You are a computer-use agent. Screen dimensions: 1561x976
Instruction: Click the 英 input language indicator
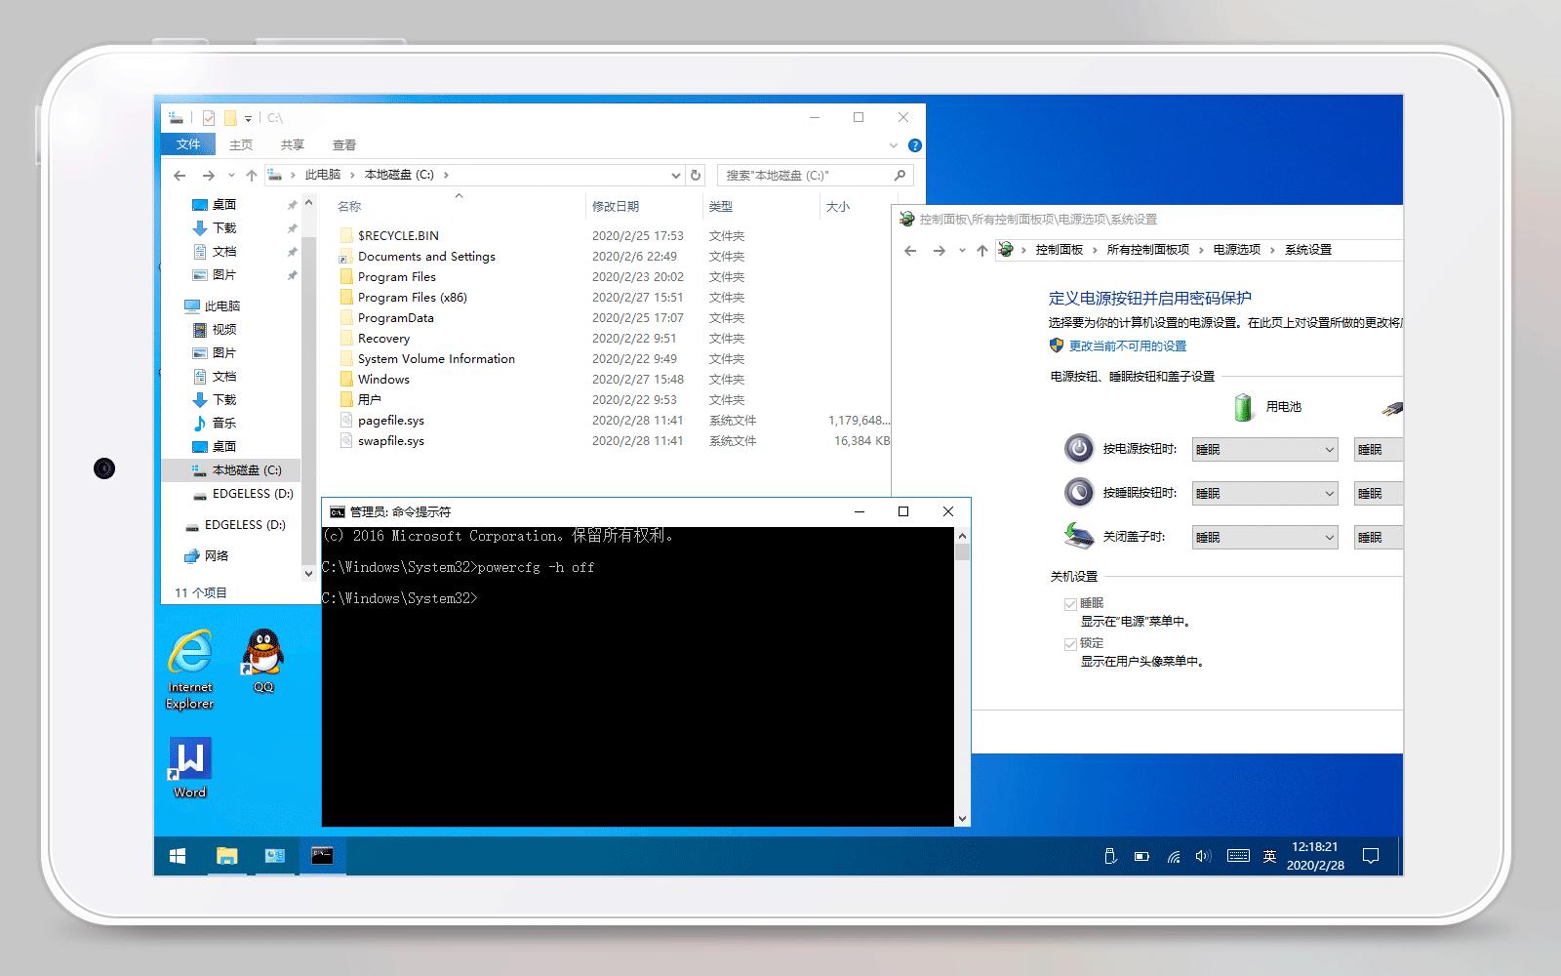[x=1270, y=857]
